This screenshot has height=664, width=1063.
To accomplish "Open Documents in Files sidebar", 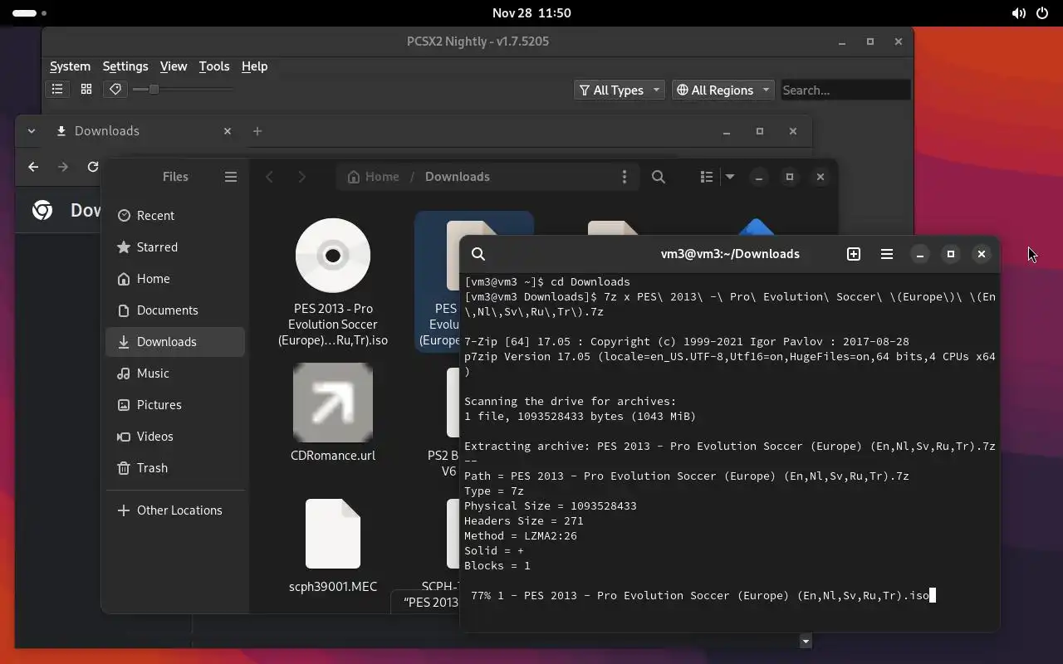I will (174, 310).
